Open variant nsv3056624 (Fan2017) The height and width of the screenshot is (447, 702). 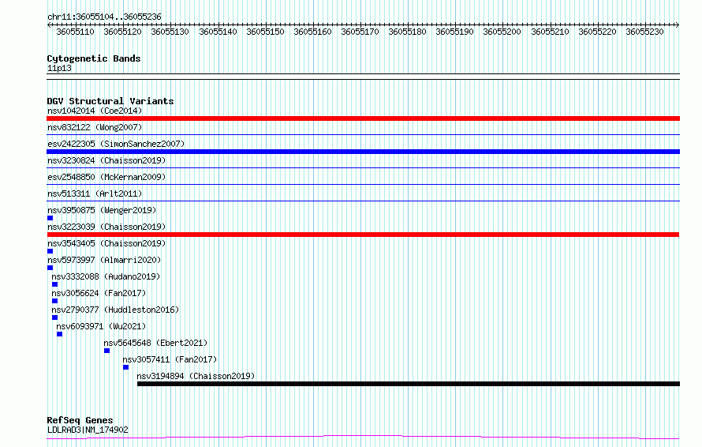coord(99,293)
